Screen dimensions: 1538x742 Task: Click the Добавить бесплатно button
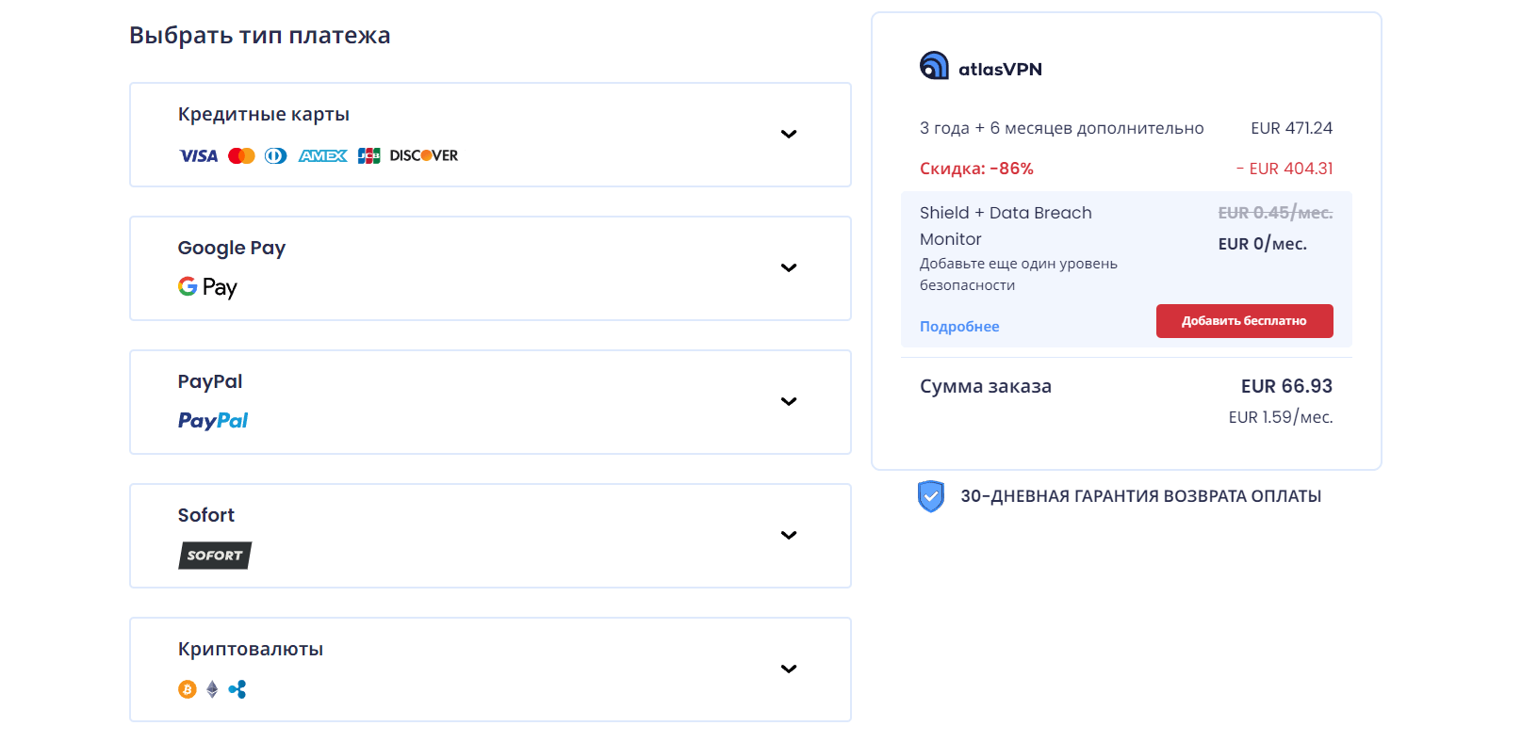[x=1244, y=321]
